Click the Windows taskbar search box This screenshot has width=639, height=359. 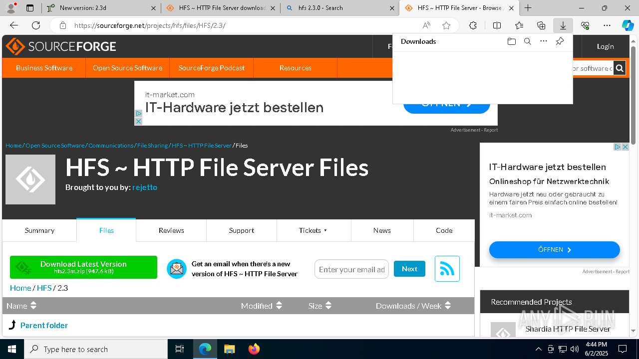(x=96, y=349)
